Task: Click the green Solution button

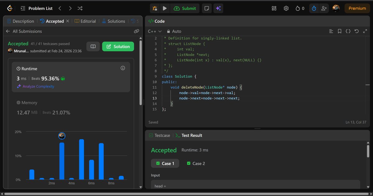Action: coord(118,47)
